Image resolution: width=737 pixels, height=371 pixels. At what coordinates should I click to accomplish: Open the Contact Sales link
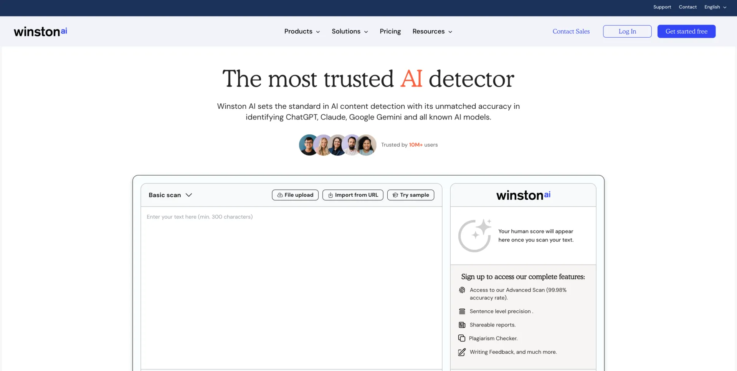pos(571,31)
